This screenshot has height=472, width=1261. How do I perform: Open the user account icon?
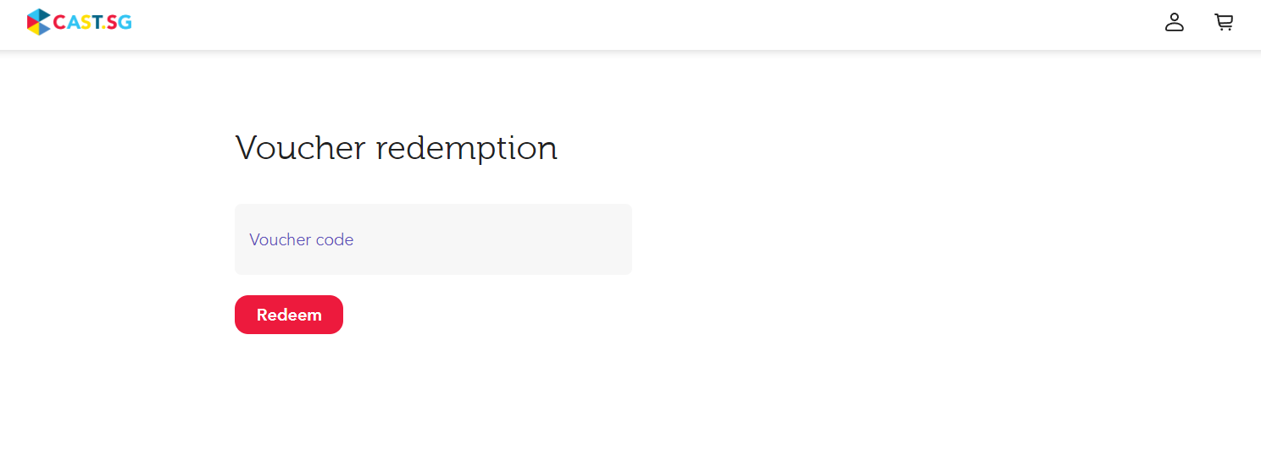(1174, 22)
